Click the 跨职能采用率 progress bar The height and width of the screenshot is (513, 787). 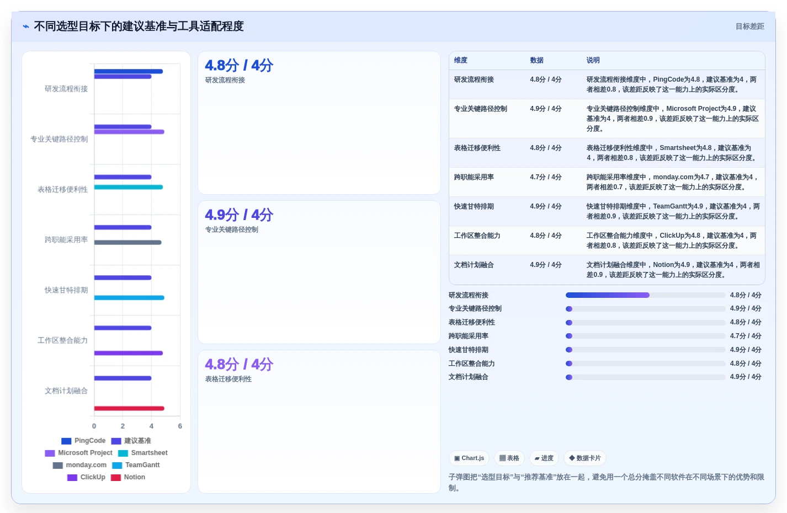pyautogui.click(x=645, y=336)
